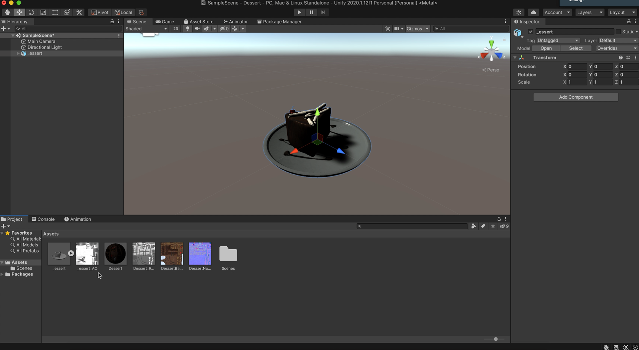The width and height of the screenshot is (639, 350).
Task: Click the Select model button
Action: point(576,48)
